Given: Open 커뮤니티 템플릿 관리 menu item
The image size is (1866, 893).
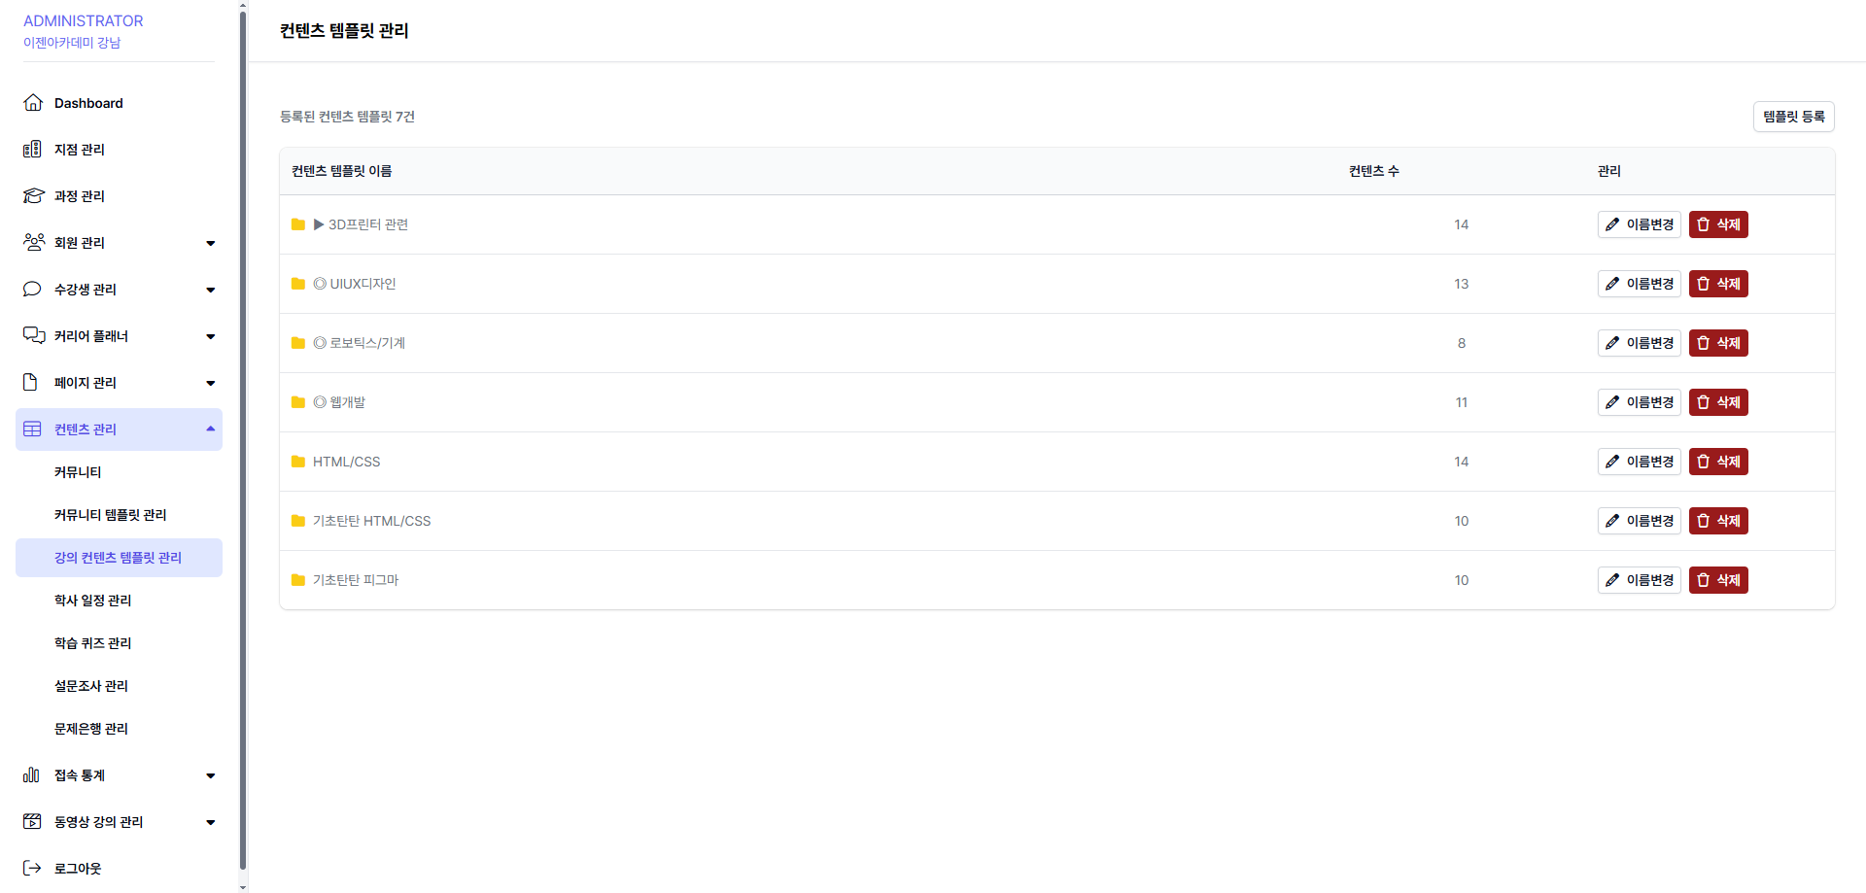Looking at the screenshot, I should point(110,515).
